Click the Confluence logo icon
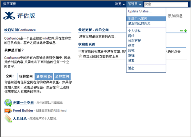The image size is (191, 137). click(9, 16)
